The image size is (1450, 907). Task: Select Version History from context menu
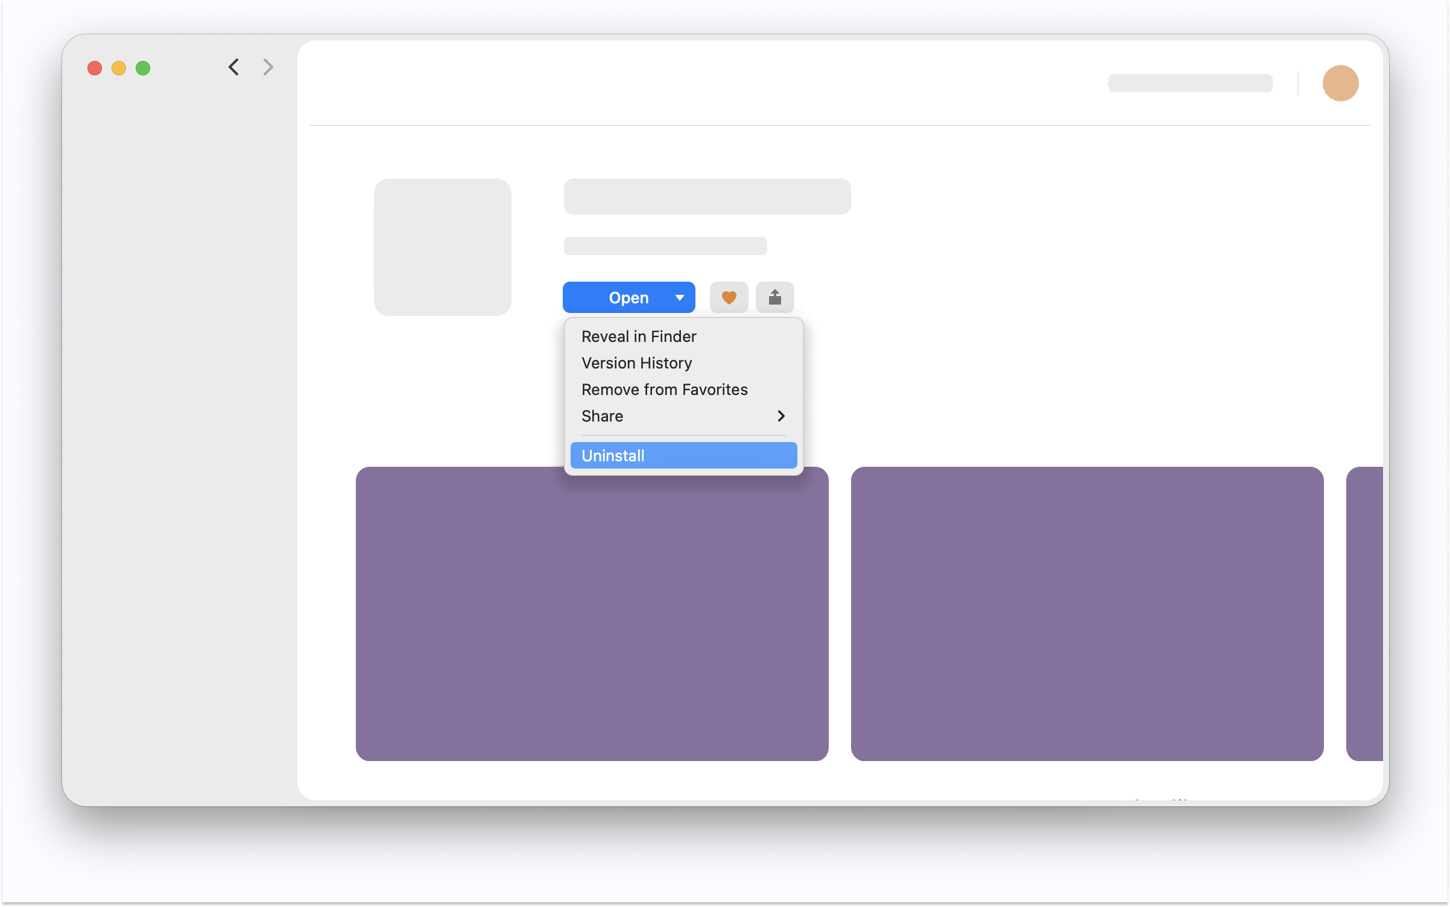[636, 362]
